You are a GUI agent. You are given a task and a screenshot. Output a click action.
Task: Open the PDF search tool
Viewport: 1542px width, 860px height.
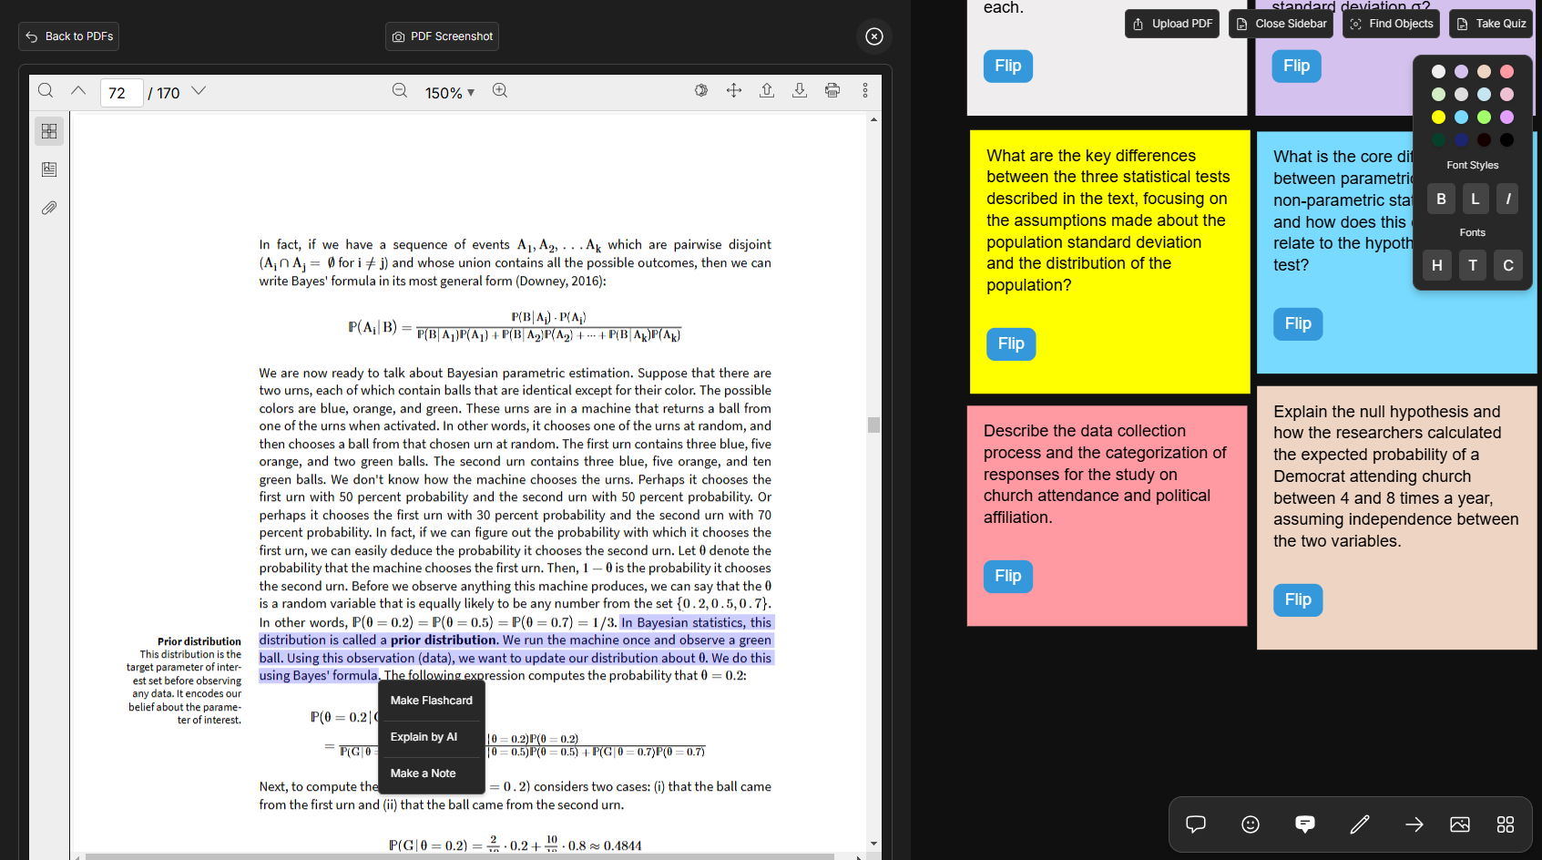tap(46, 91)
